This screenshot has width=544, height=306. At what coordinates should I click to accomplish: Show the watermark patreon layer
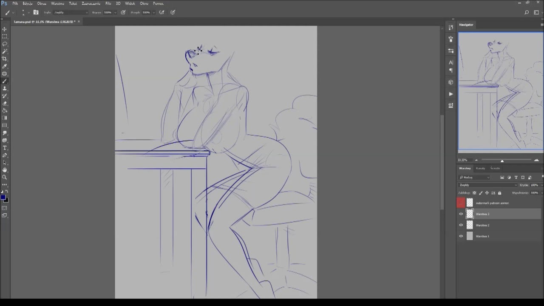point(461,203)
